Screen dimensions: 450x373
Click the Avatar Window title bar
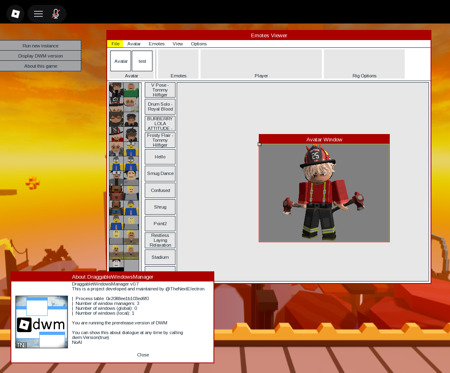[324, 139]
